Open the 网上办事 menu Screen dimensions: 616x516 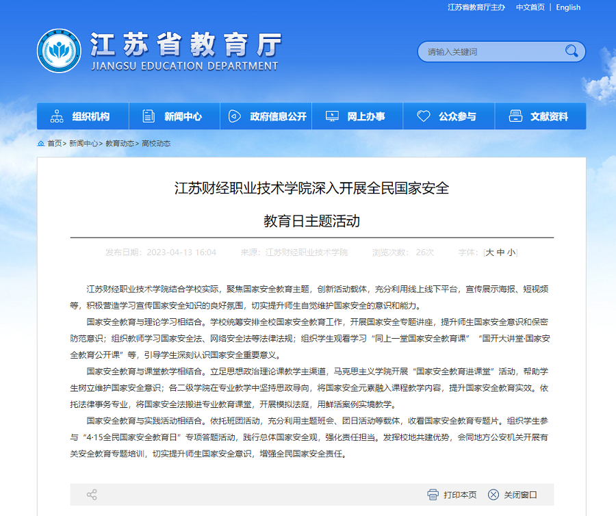coord(357,116)
